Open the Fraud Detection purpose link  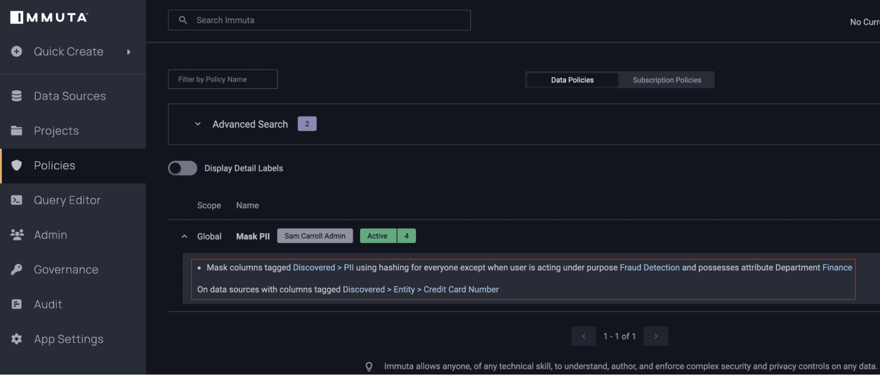click(x=650, y=267)
